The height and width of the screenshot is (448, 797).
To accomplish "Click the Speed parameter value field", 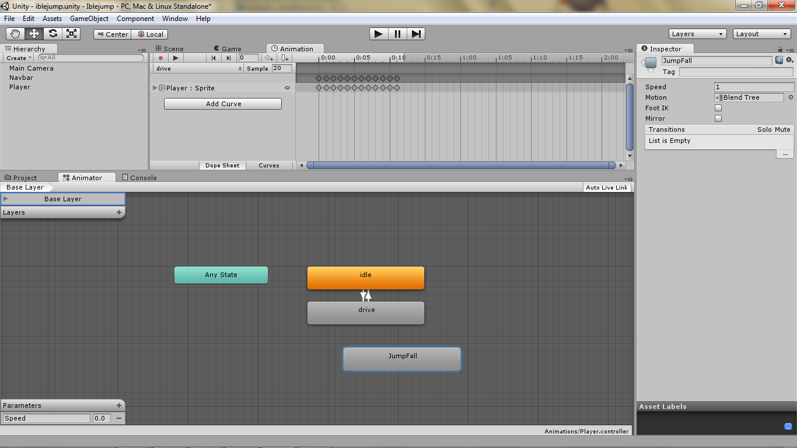I will point(100,418).
